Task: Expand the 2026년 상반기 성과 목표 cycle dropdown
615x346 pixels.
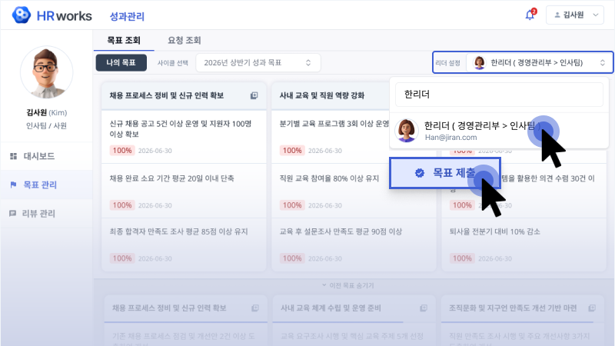Action: pyautogui.click(x=258, y=62)
